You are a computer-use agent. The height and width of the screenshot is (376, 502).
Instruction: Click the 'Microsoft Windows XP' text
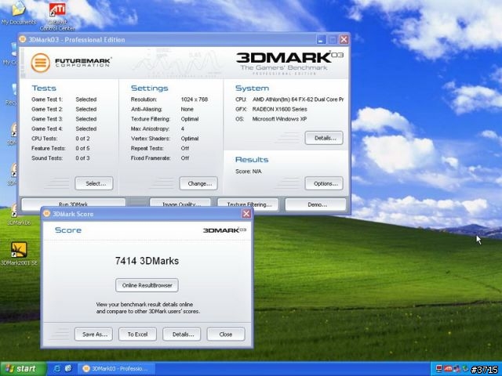coord(279,119)
